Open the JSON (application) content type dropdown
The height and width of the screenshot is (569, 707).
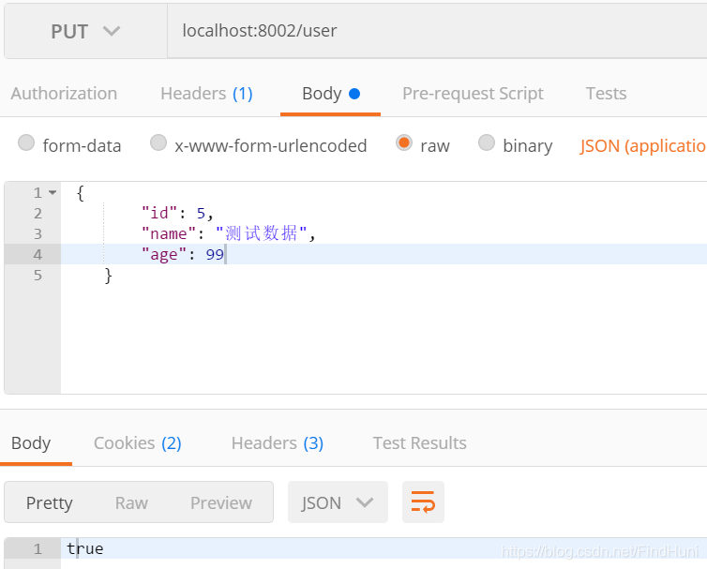[x=643, y=146]
